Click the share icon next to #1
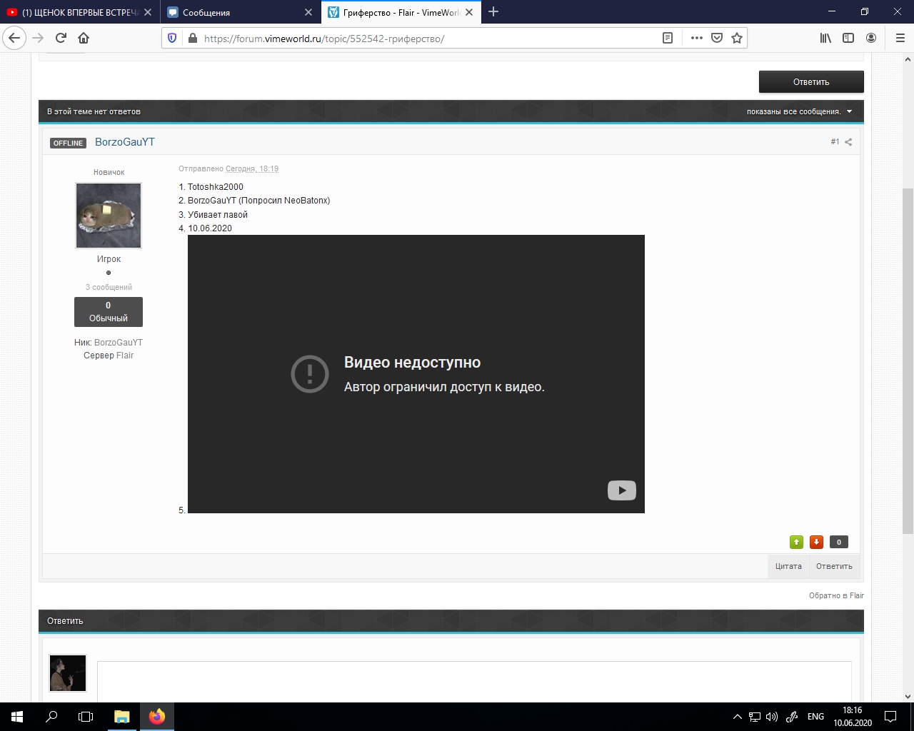 pyautogui.click(x=848, y=142)
